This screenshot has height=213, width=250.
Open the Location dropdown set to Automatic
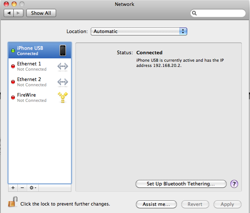(x=139, y=32)
